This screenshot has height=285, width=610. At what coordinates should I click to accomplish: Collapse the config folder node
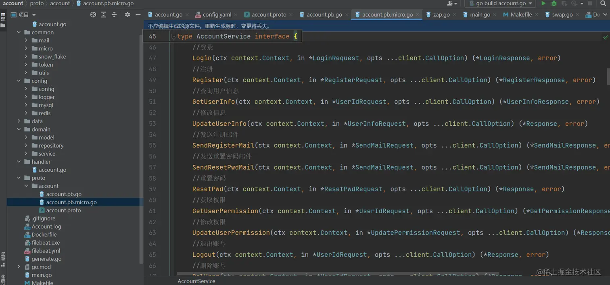click(x=19, y=81)
